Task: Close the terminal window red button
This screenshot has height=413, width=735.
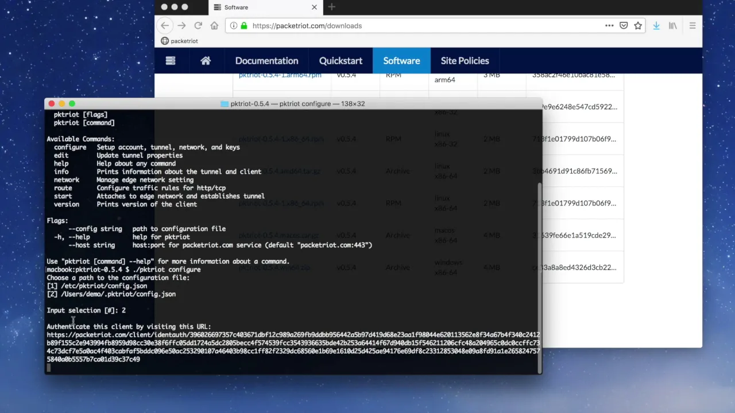Action: [x=52, y=104]
